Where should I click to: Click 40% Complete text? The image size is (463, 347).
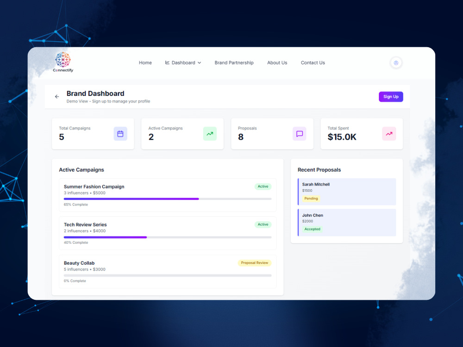76,242
